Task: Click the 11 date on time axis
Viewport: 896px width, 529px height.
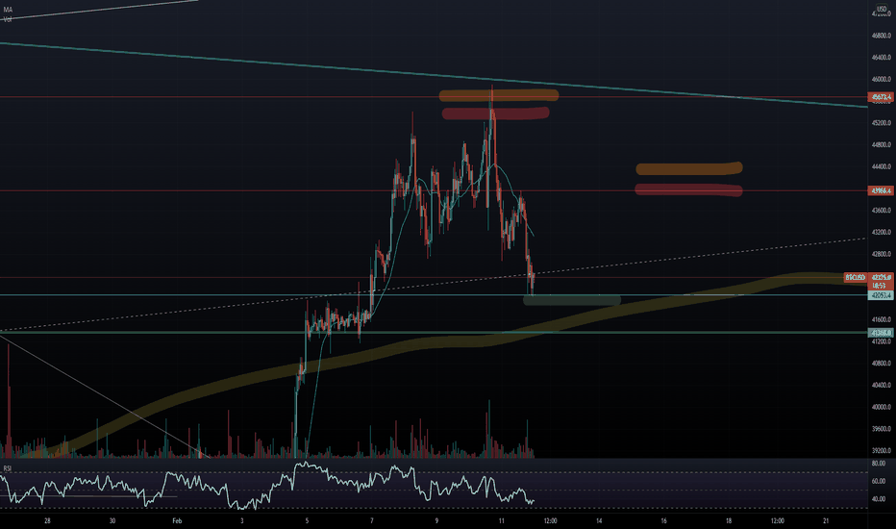Action: pos(501,521)
